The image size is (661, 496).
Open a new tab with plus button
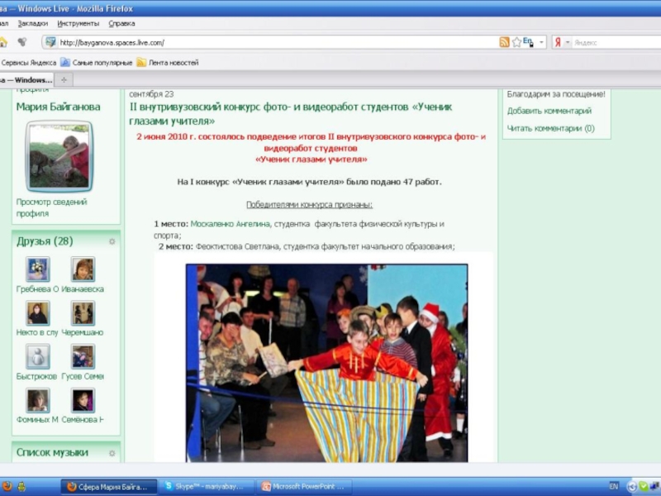(64, 79)
